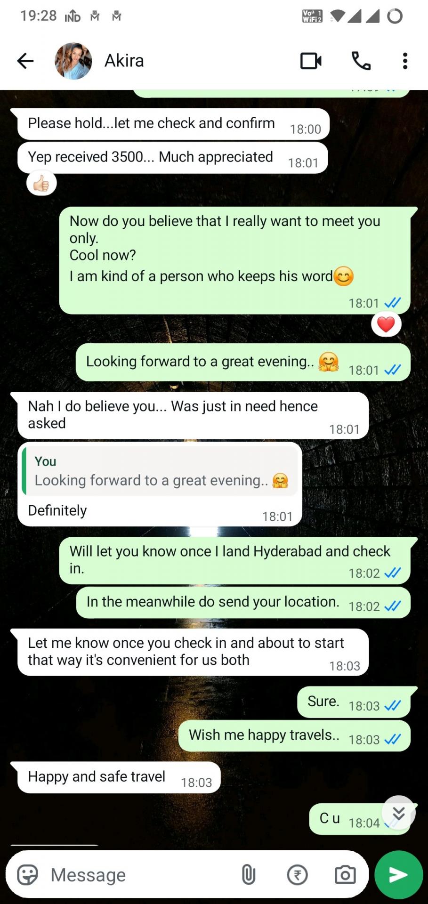Image resolution: width=428 pixels, height=904 pixels.
Task: Tap the red heart reaction
Action: (386, 324)
